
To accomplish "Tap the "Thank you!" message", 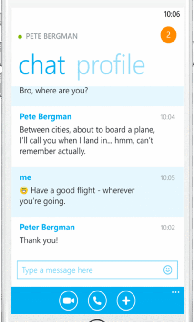I will [39, 240].
